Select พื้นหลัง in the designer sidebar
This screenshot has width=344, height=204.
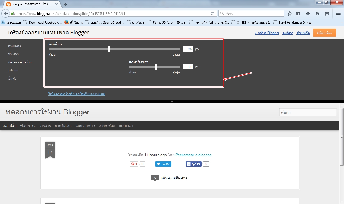coord(13,54)
